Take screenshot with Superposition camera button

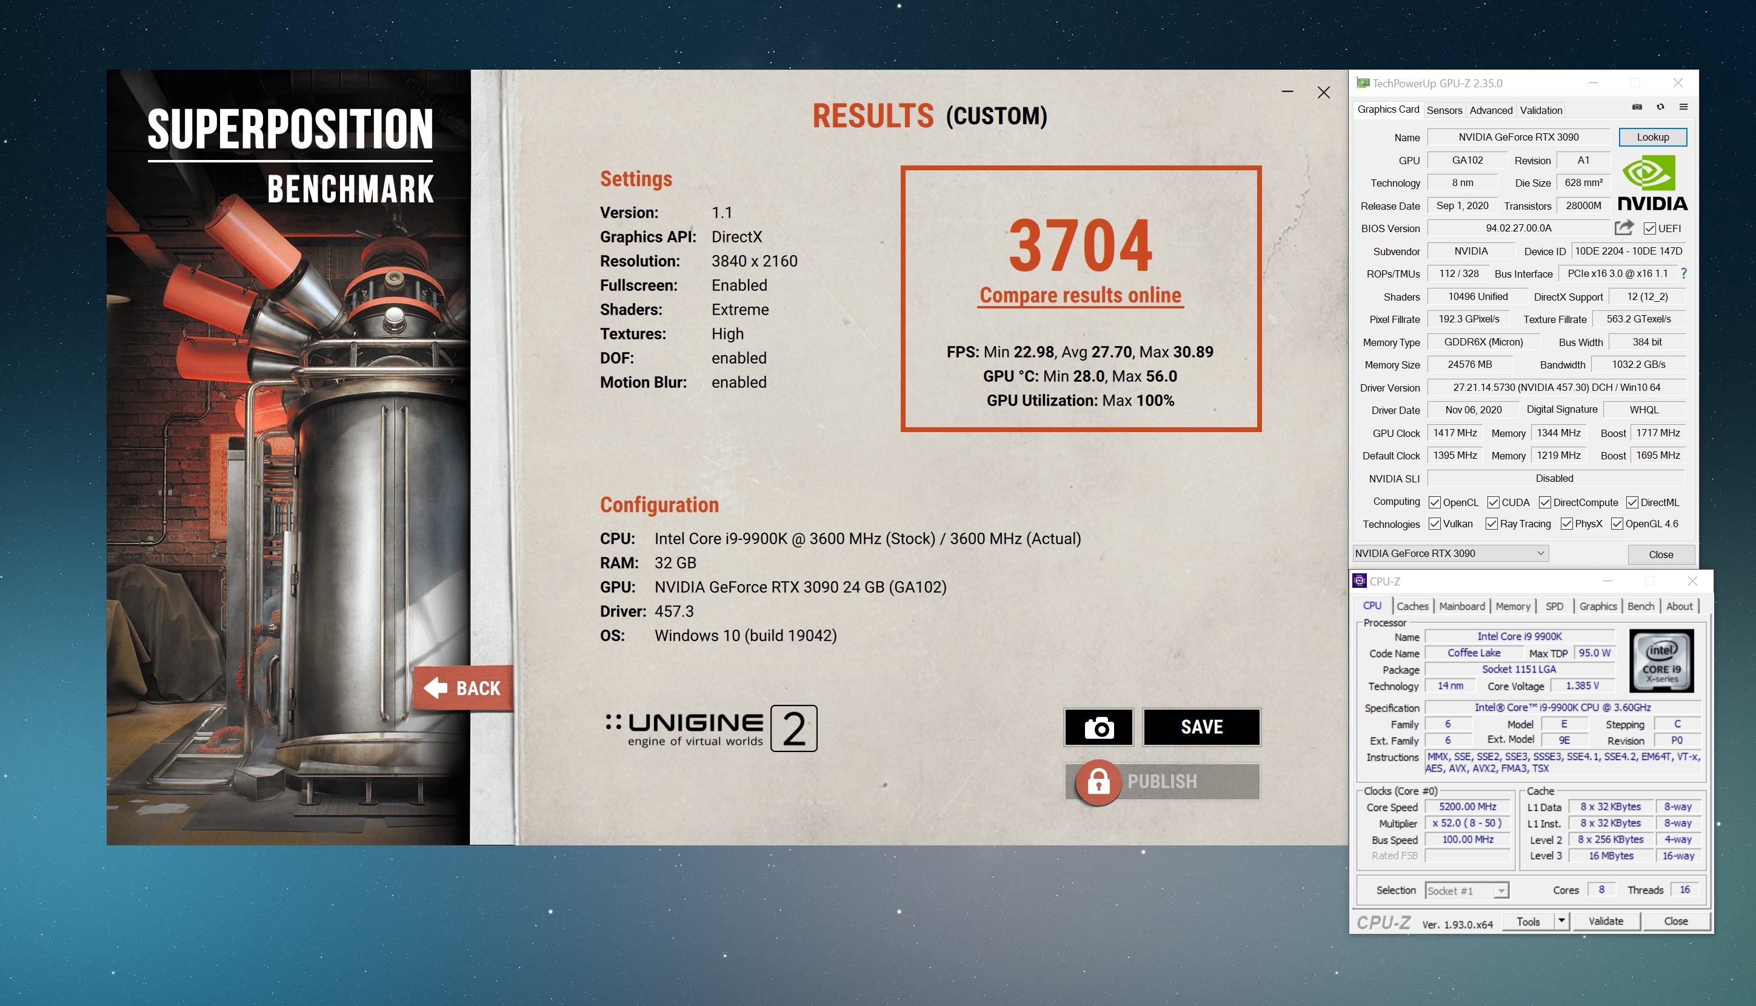pos(1098,727)
